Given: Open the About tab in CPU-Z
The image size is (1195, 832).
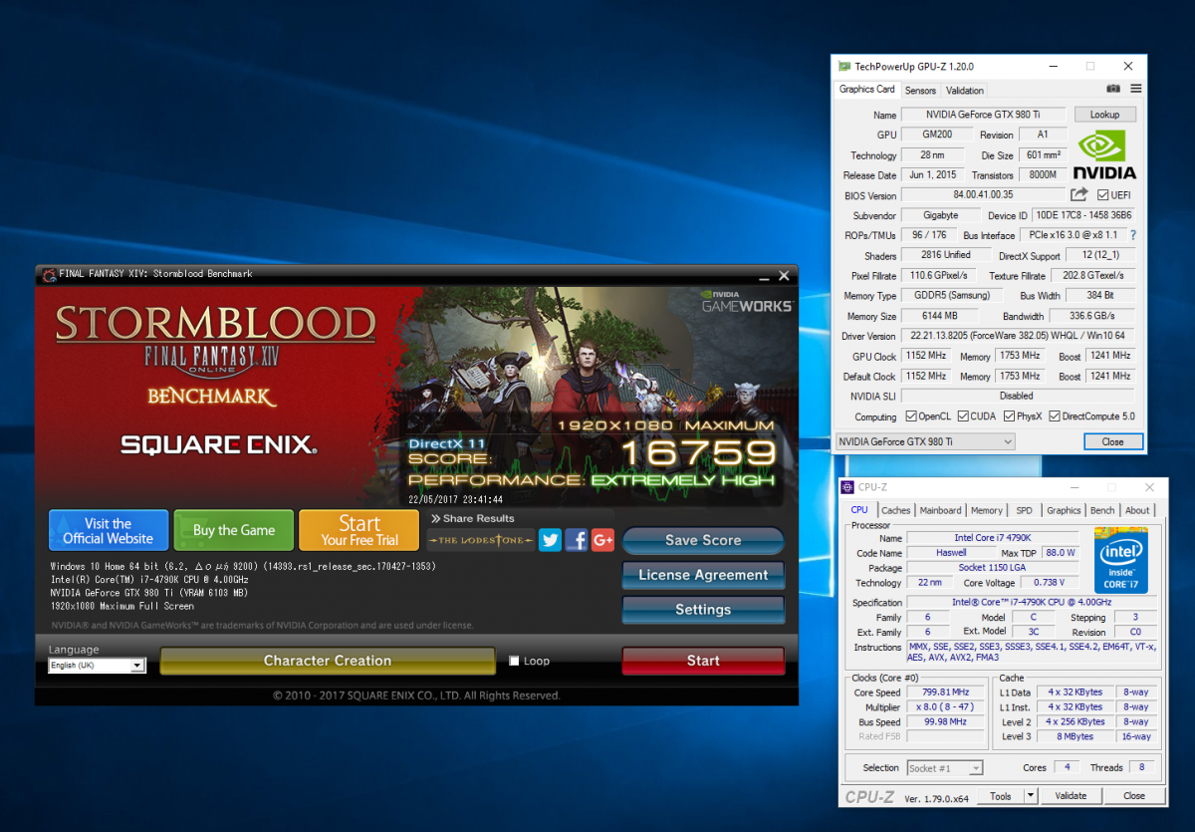Looking at the screenshot, I should click(x=1137, y=510).
